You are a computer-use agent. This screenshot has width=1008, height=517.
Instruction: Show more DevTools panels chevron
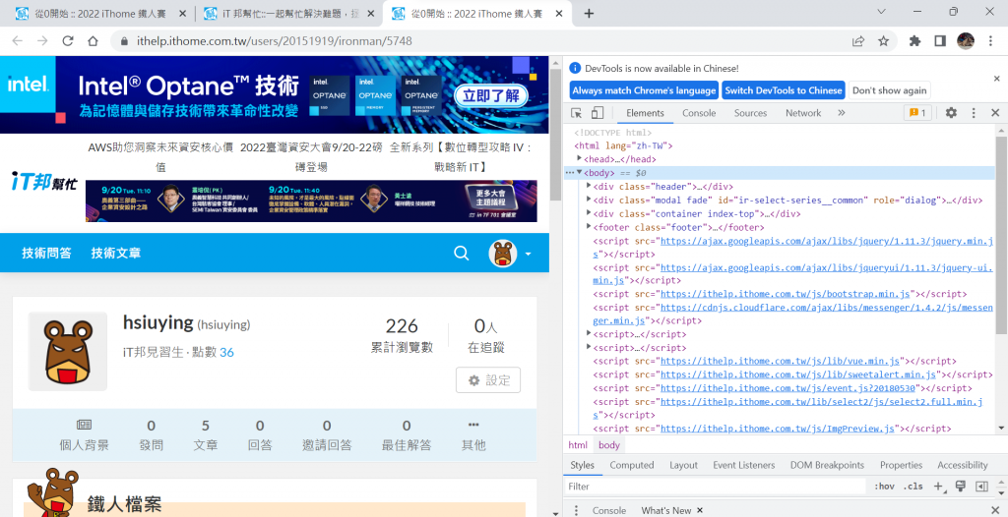point(842,113)
